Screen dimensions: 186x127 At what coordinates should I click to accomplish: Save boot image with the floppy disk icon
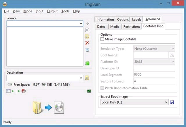coord(172,102)
